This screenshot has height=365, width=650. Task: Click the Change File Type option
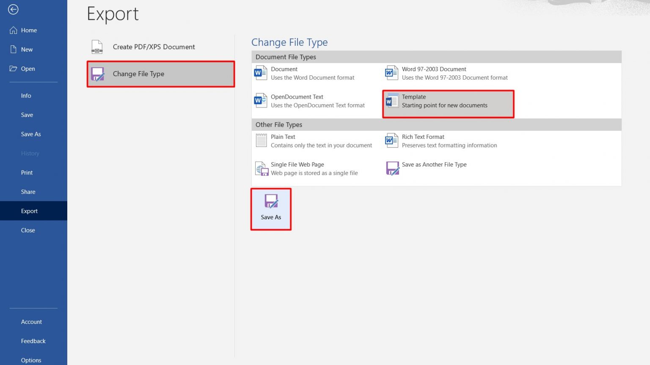138,74
